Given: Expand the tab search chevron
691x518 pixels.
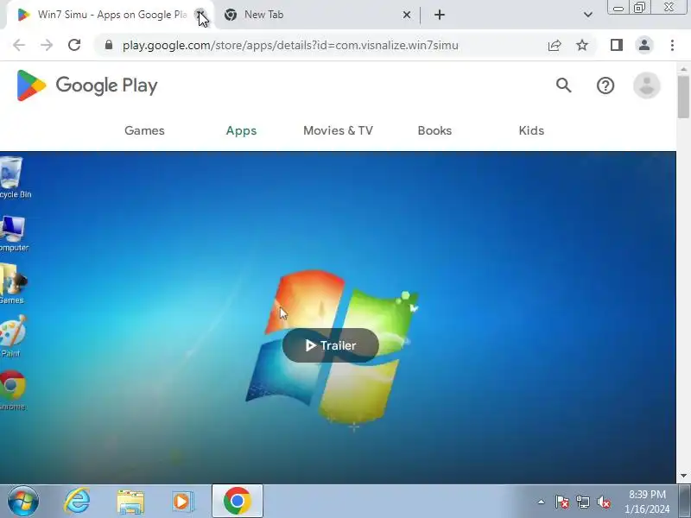Looking at the screenshot, I should [x=588, y=15].
